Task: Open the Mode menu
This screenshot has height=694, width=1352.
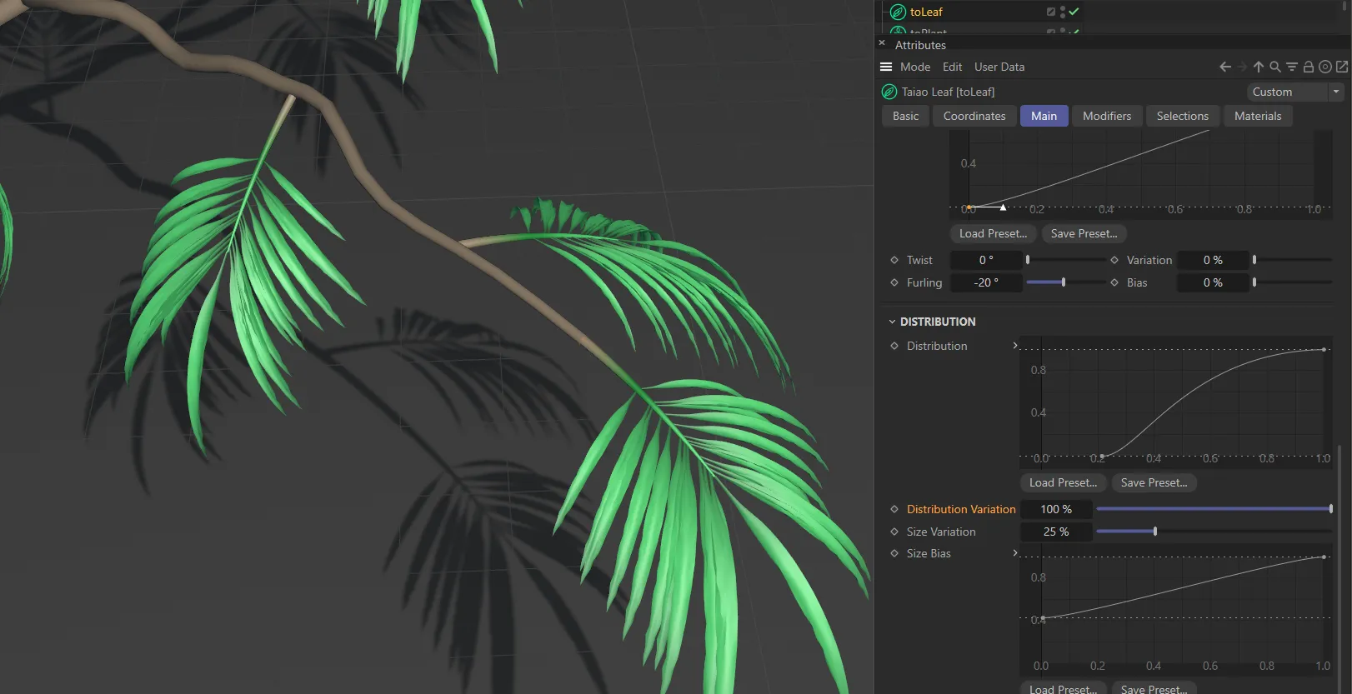Action: (915, 67)
